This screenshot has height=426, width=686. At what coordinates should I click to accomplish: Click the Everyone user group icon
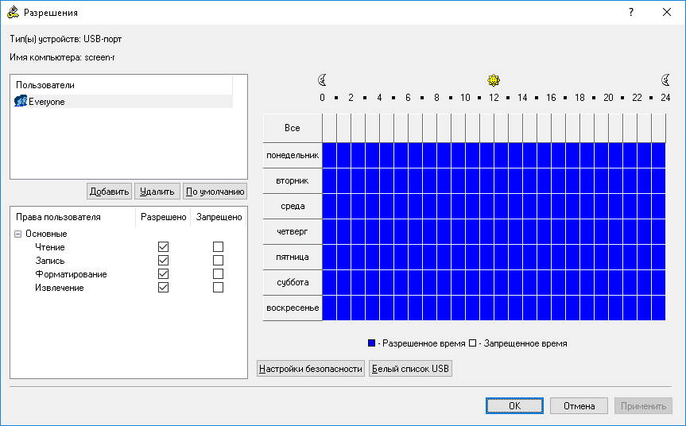(21, 102)
